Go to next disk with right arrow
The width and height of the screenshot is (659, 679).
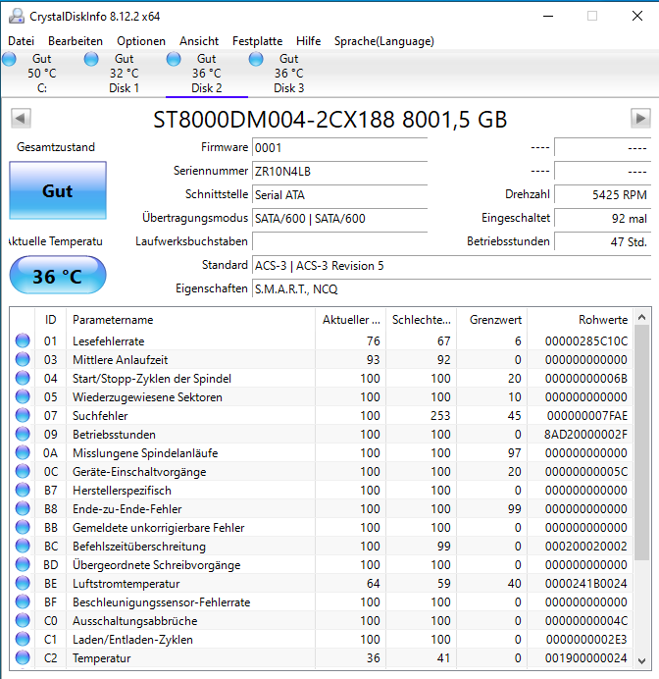(x=640, y=118)
